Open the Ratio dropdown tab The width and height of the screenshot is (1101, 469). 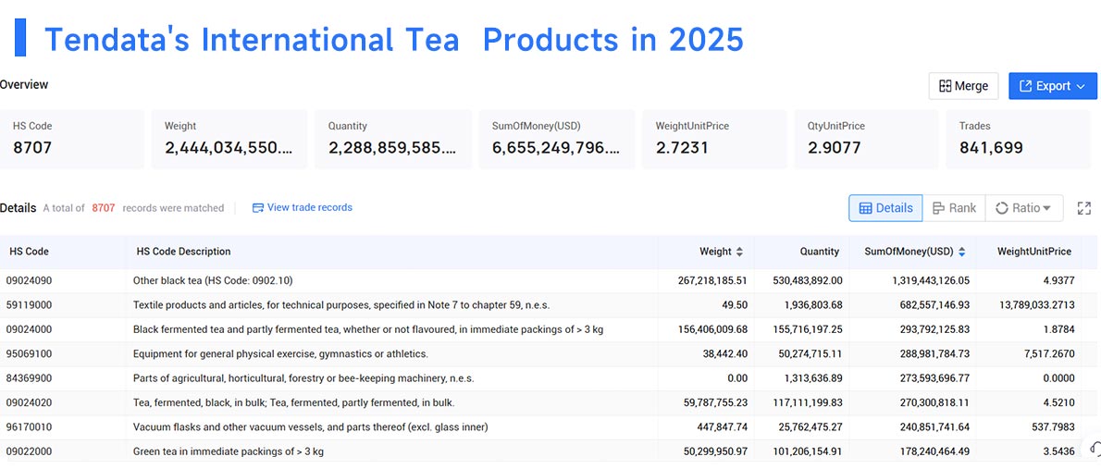tap(1024, 208)
